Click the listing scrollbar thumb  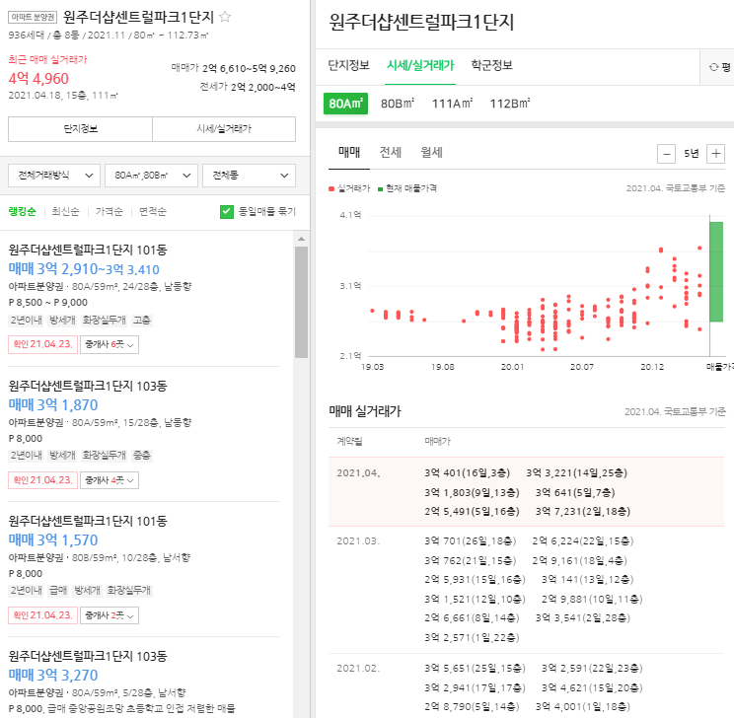(x=302, y=303)
